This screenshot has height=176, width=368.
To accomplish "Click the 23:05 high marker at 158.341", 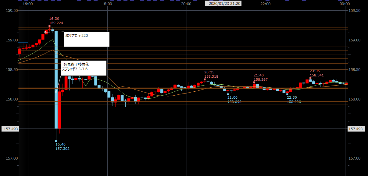I will (x=310, y=78).
